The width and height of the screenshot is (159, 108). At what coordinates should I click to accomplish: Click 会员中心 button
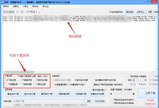[141, 12]
